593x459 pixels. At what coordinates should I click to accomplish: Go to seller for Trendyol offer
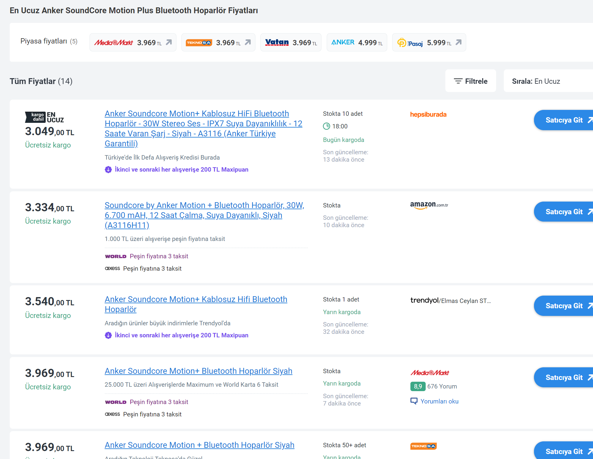point(564,306)
